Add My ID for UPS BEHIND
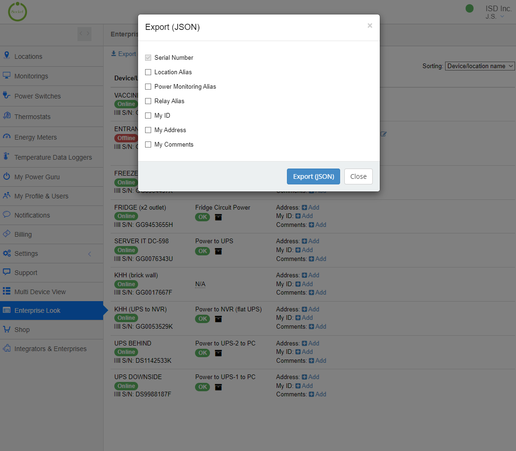Image resolution: width=516 pixels, height=451 pixels. [x=304, y=352]
